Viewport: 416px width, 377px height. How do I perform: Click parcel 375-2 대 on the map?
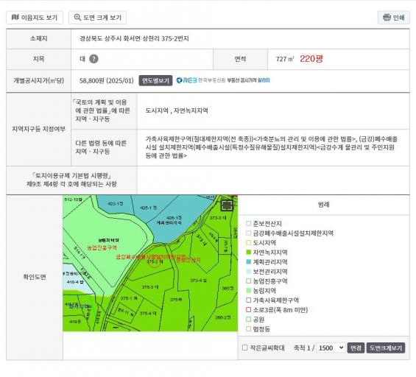point(155,261)
